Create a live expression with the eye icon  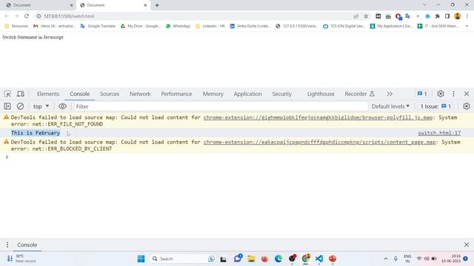click(x=62, y=106)
